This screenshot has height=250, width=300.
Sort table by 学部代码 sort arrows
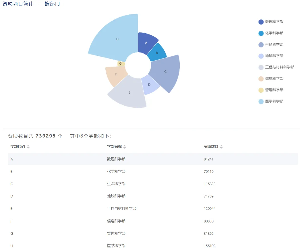click(x=28, y=147)
